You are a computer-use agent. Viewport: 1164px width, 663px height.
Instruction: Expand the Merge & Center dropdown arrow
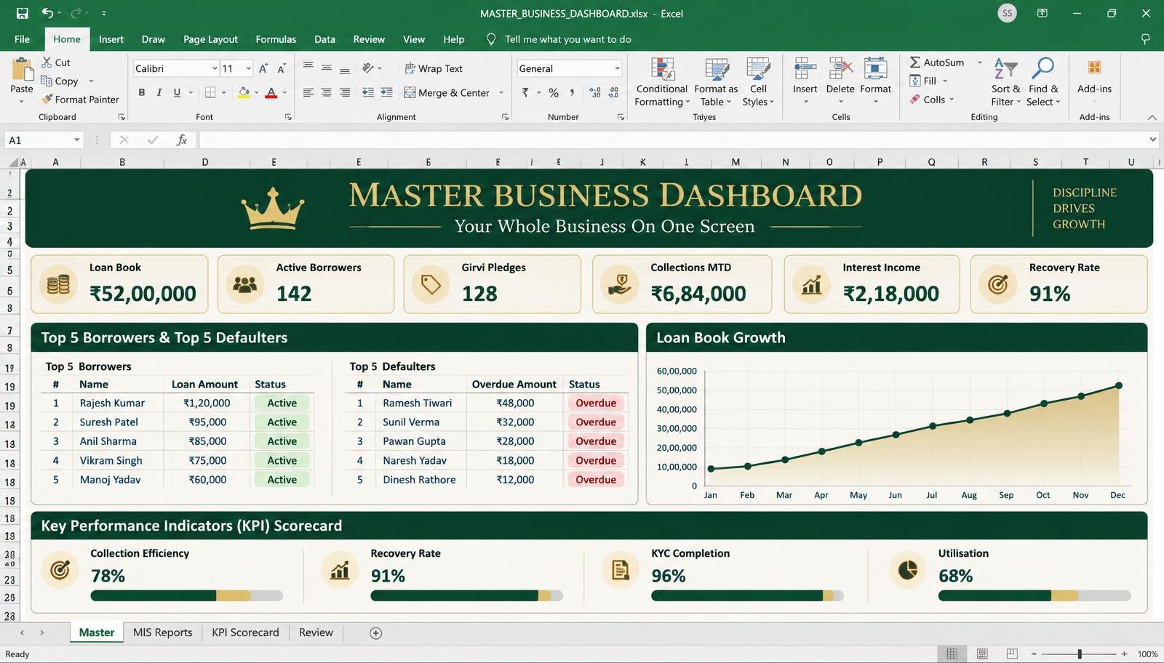[x=501, y=92]
